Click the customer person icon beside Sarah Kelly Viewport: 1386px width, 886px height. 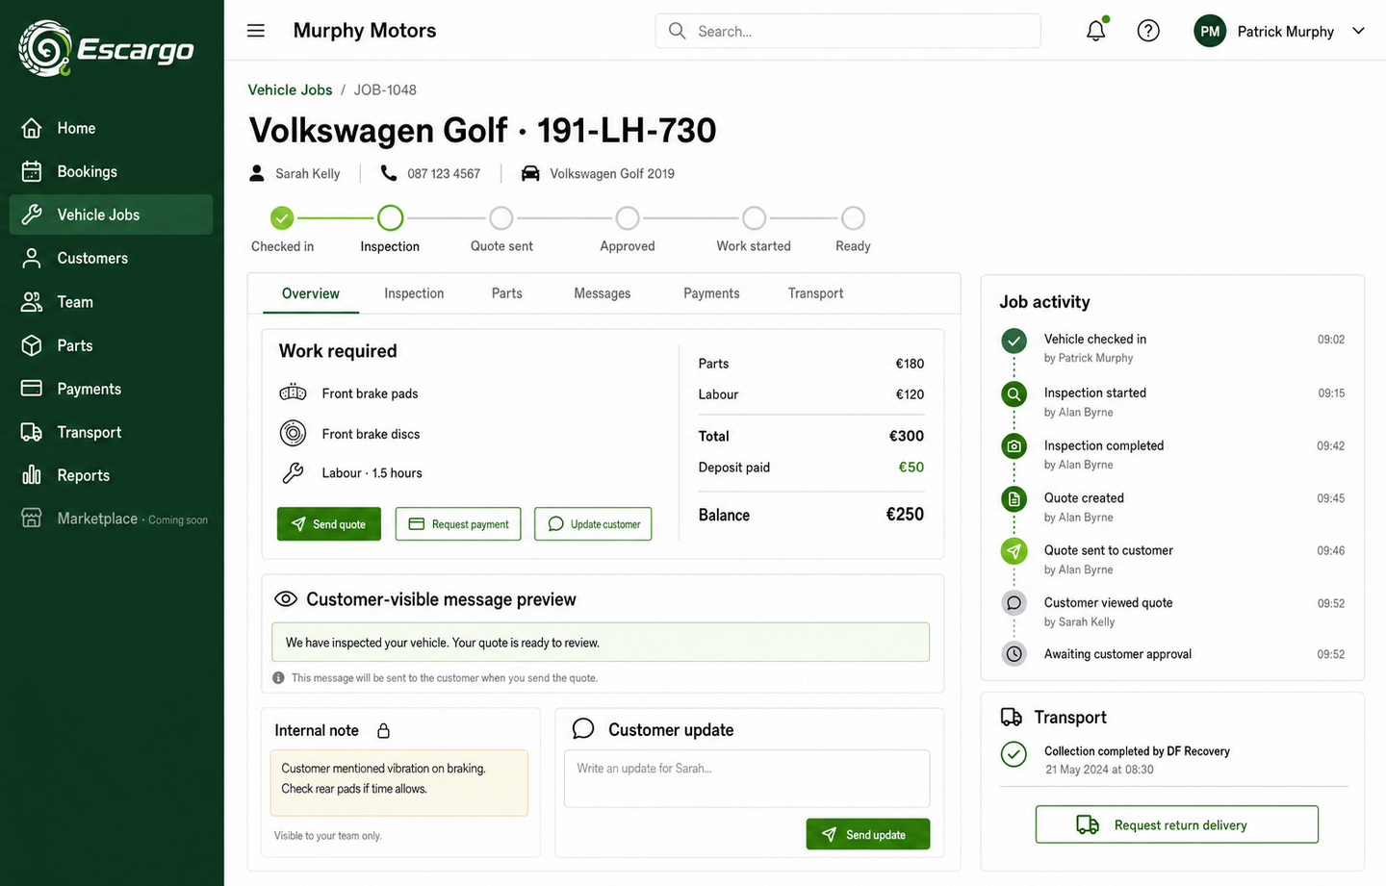[x=257, y=173]
